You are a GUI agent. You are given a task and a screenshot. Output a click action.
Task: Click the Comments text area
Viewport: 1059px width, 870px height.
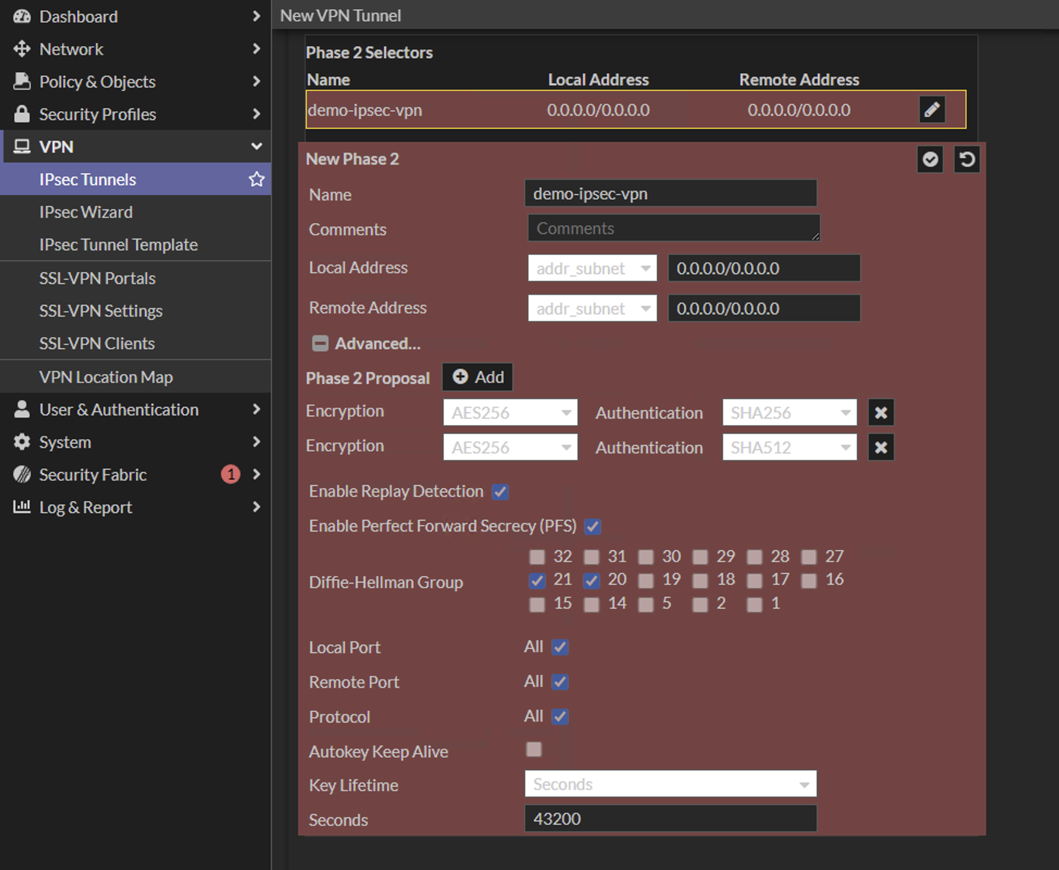[674, 228]
